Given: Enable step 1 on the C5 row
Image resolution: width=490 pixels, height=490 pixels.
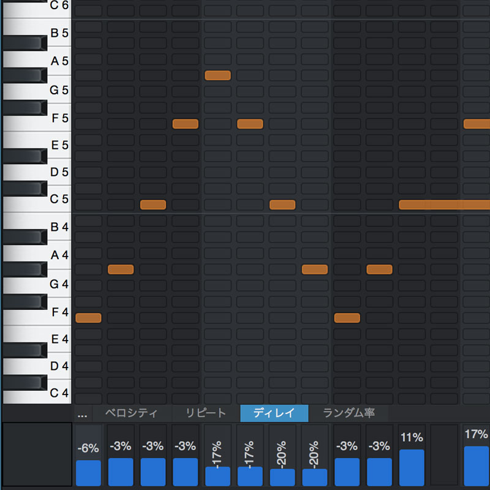Looking at the screenshot, I should [88, 205].
